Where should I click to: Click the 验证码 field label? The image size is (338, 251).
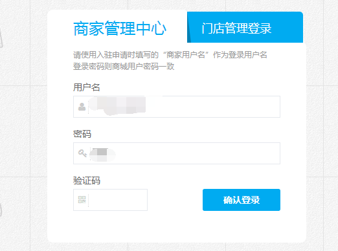[87, 180]
